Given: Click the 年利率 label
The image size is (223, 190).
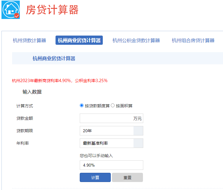Looking at the screenshot, I should 23,143.
